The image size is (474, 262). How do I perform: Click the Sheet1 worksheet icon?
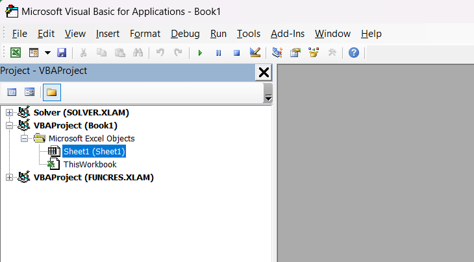point(54,151)
